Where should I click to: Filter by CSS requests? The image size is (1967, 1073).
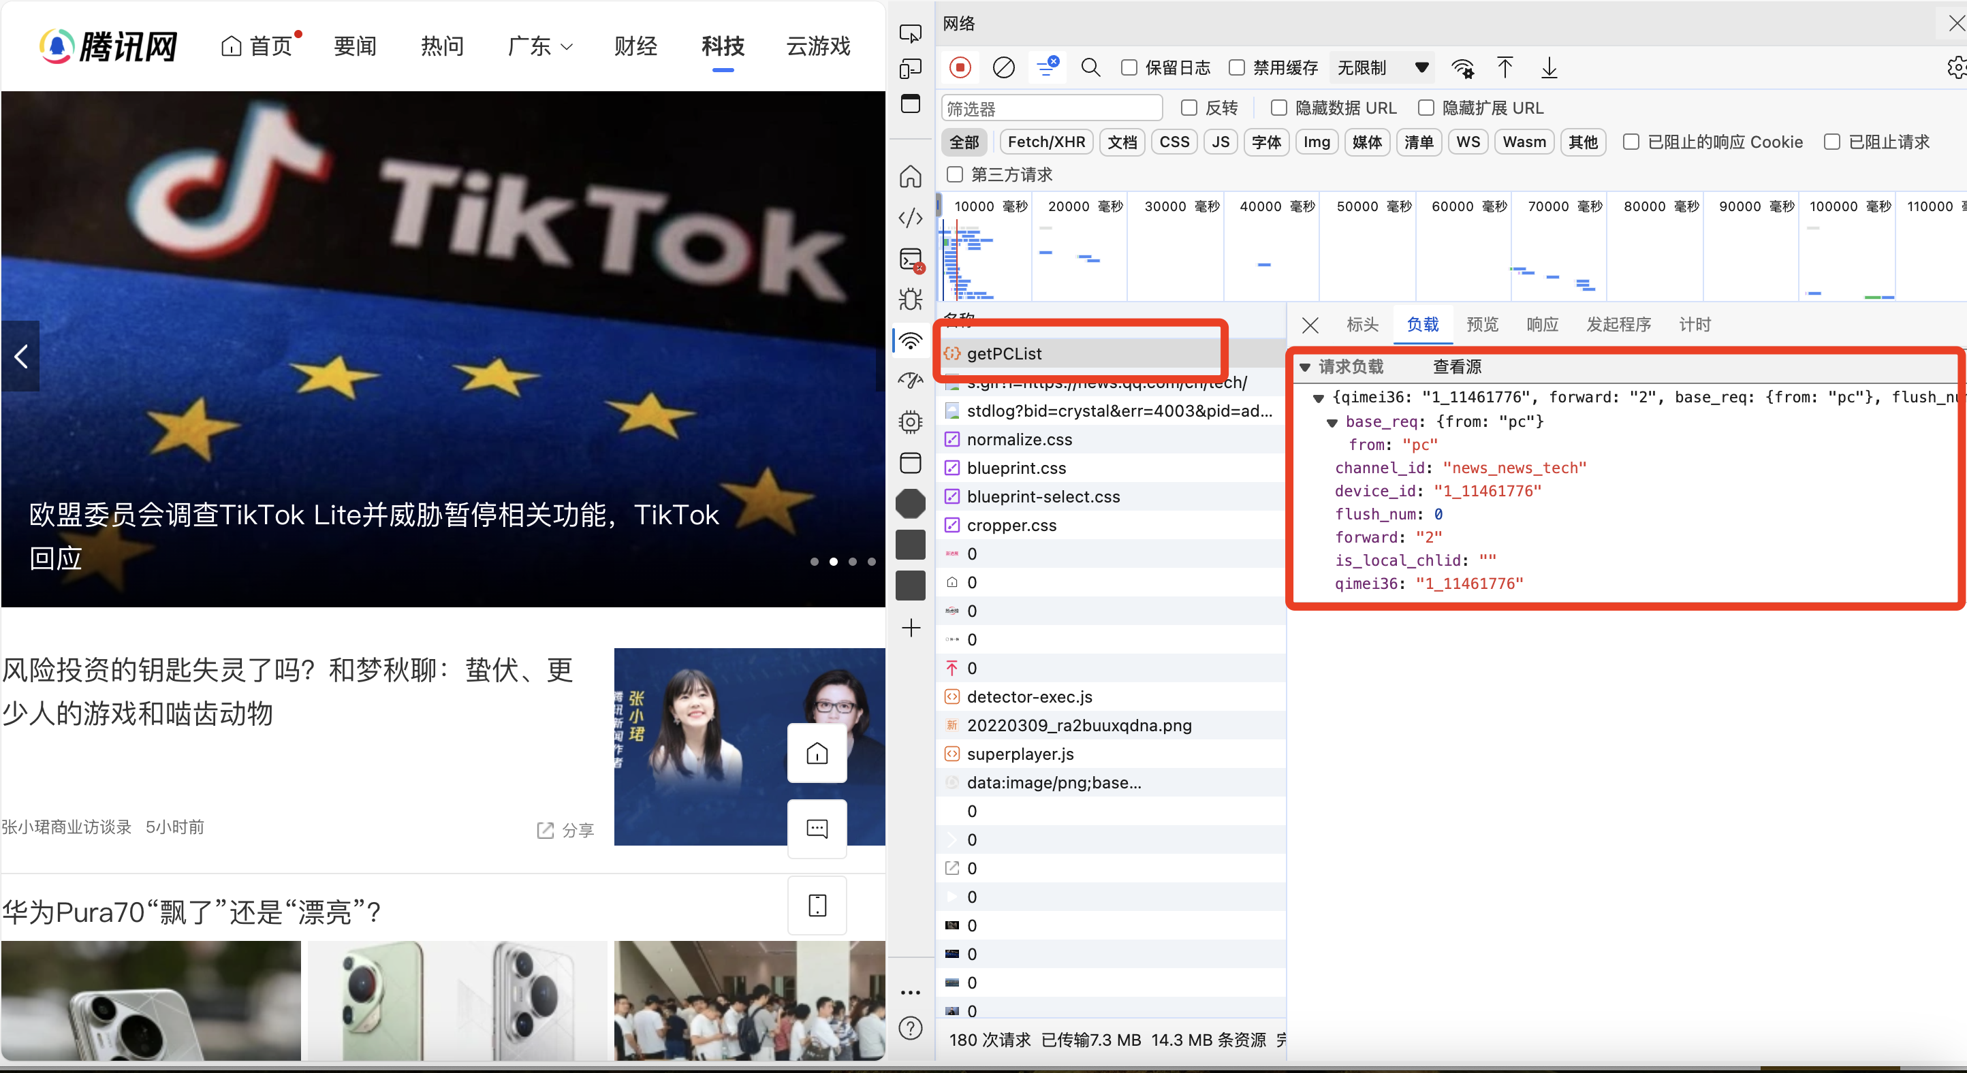tap(1174, 142)
